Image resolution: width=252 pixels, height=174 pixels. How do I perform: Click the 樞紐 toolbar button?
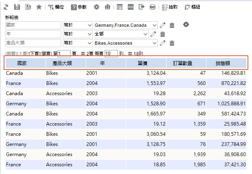[x=193, y=7]
